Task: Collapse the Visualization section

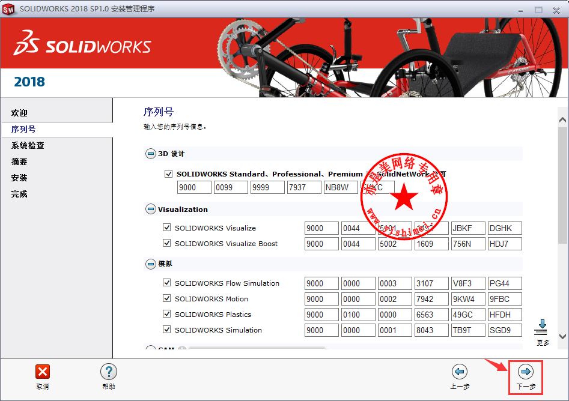Action: pos(151,209)
